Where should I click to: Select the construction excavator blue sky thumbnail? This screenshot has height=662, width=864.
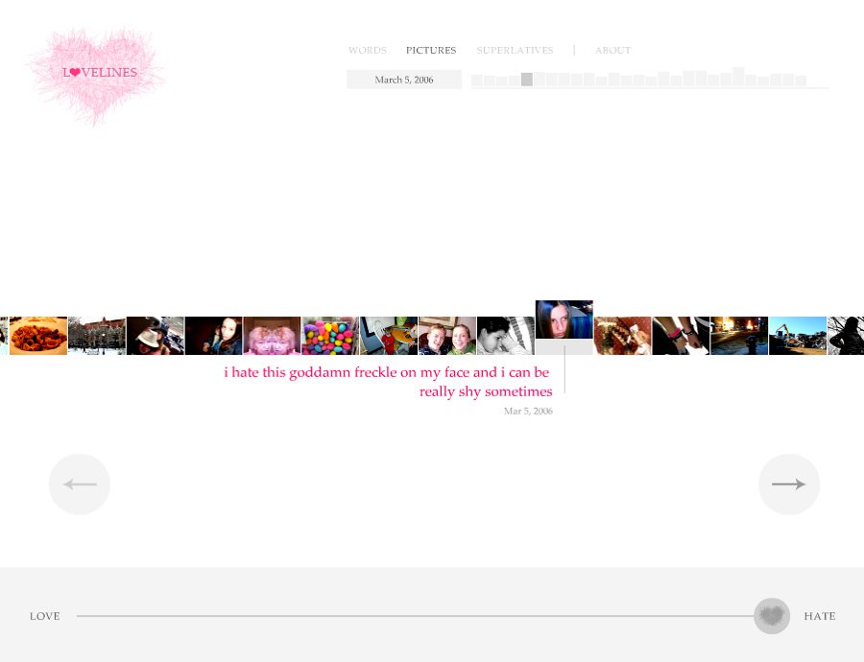point(798,336)
